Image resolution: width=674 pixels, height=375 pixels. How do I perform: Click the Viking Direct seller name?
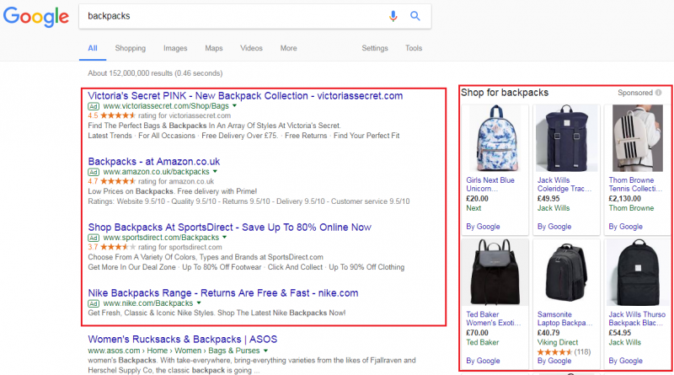(558, 342)
